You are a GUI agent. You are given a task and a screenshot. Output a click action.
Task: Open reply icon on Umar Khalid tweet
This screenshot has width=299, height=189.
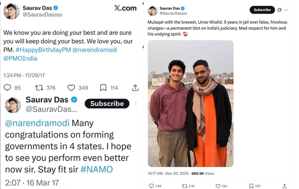point(151,186)
